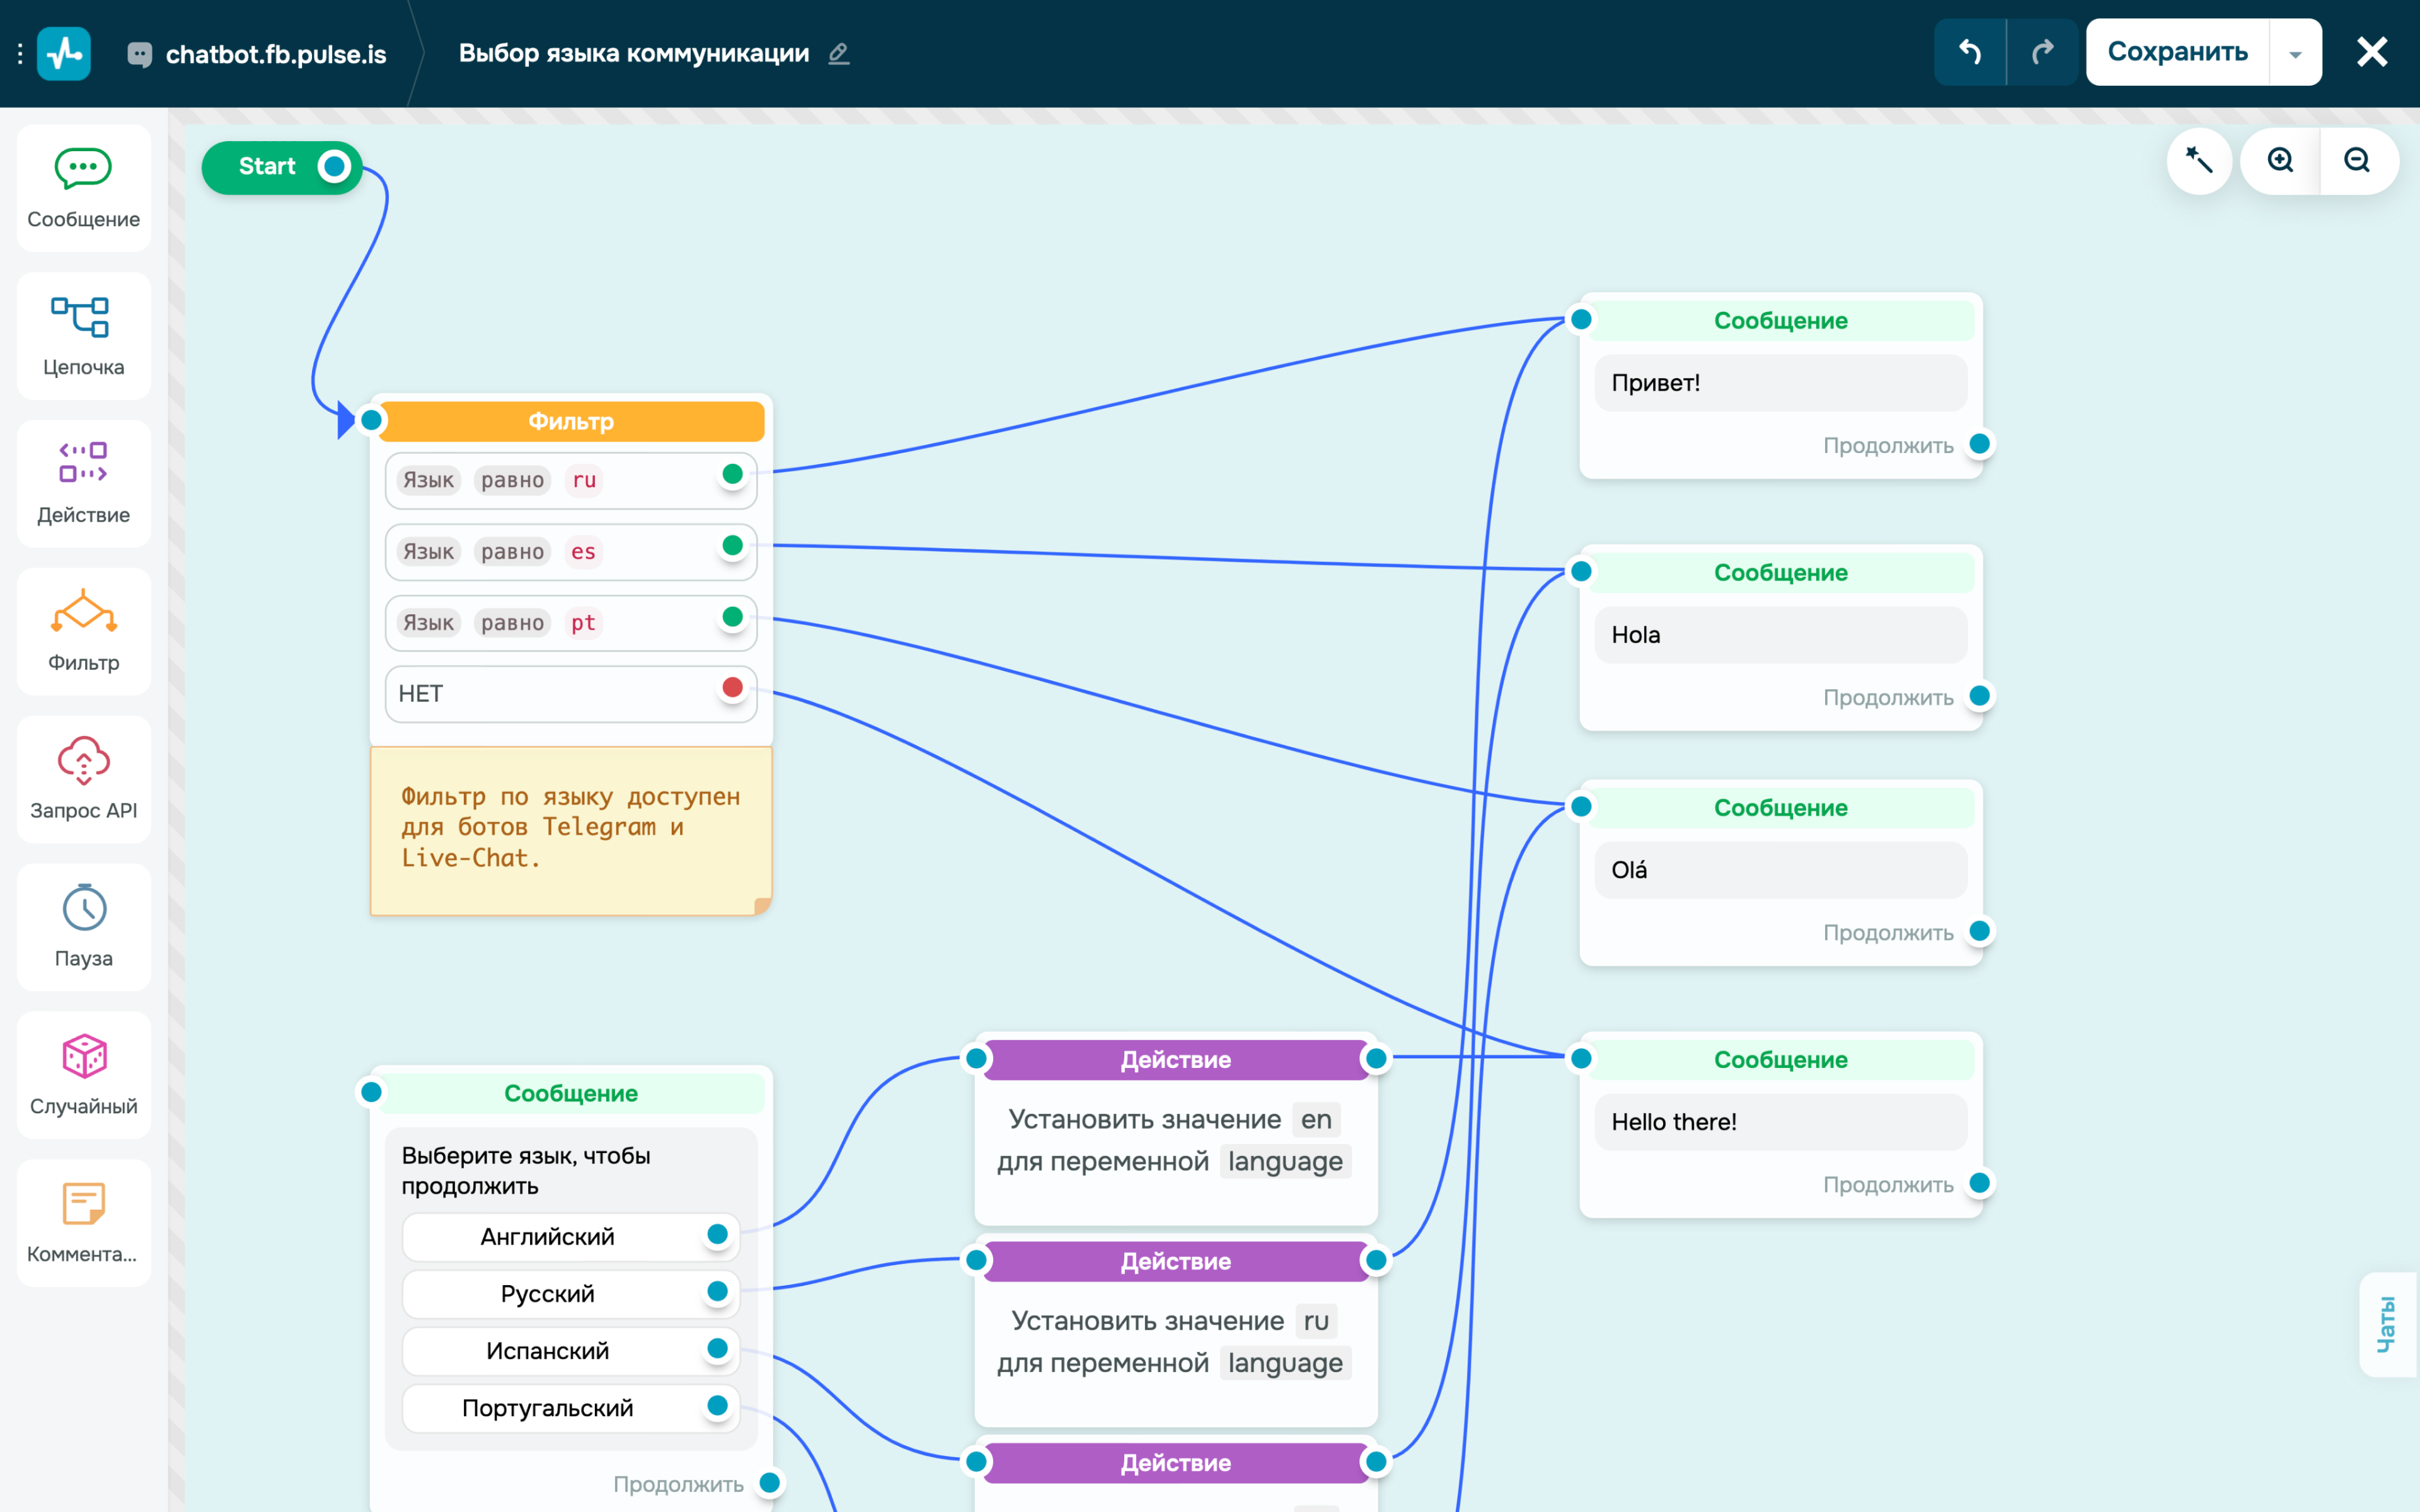Image resolution: width=2420 pixels, height=1512 pixels.
Task: Click chatbot.fb.pulse.is breadcrumb
Action: coord(275,54)
